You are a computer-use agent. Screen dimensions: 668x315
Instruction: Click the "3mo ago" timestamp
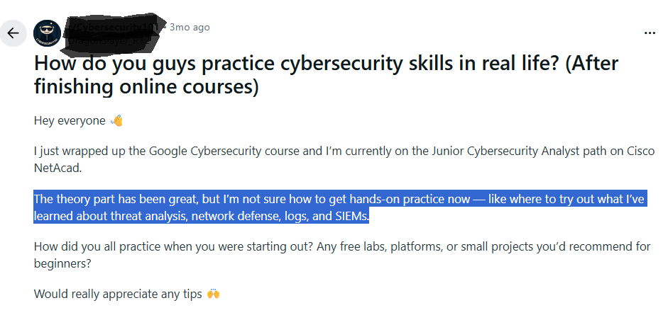[190, 27]
